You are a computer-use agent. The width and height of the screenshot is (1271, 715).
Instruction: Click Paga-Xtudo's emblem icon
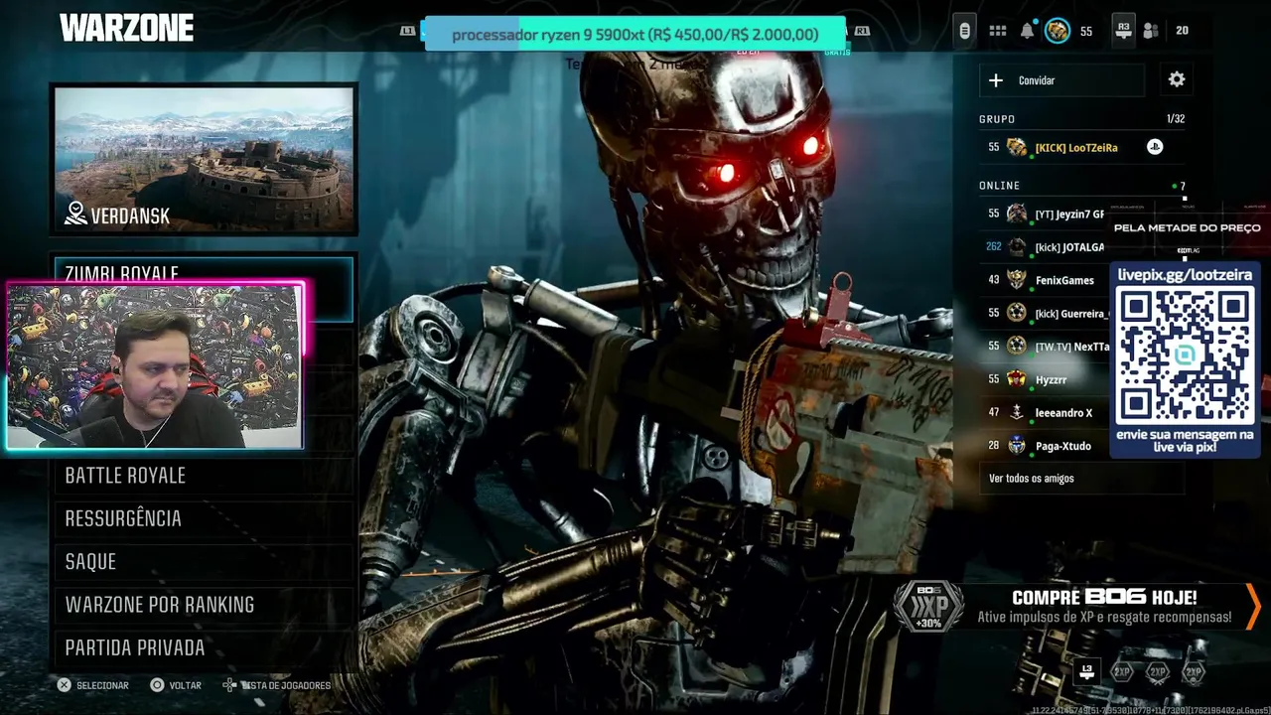pos(1016,446)
